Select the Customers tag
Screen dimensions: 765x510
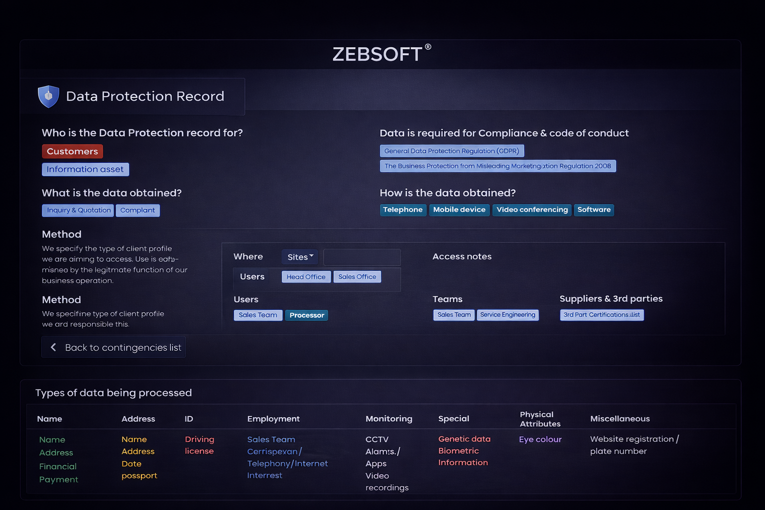[72, 151]
